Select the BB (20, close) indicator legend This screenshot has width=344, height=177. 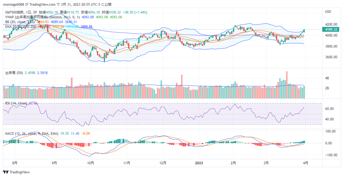[20, 22]
